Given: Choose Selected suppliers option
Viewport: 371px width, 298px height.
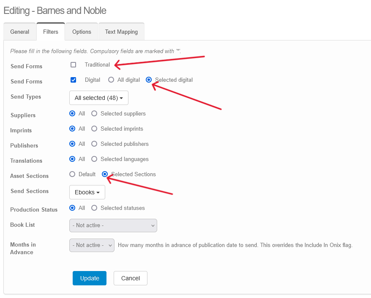Looking at the screenshot, I should click(94, 113).
